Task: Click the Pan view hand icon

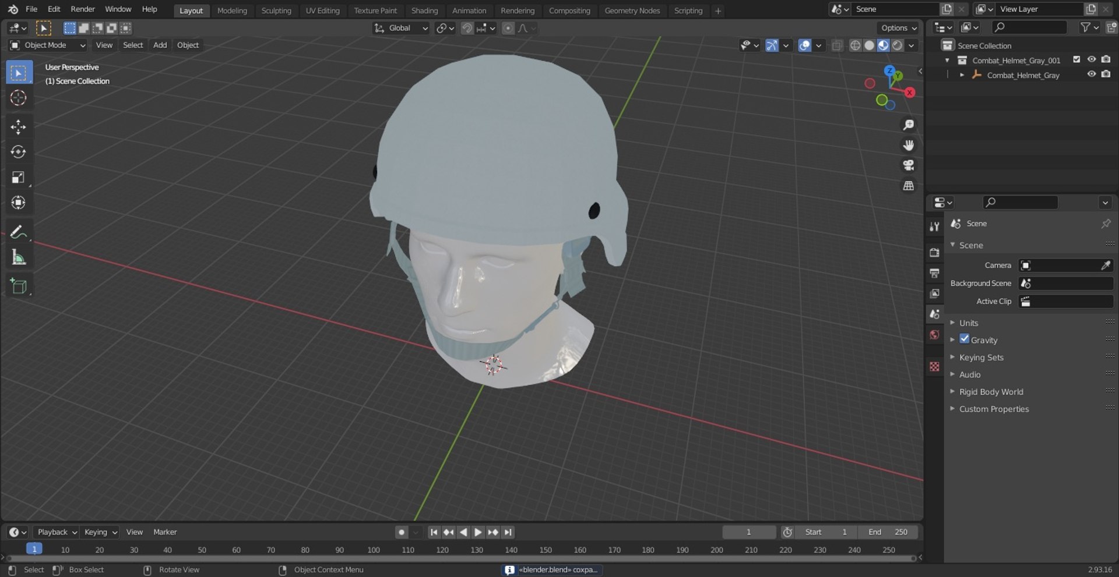Action: [908, 145]
